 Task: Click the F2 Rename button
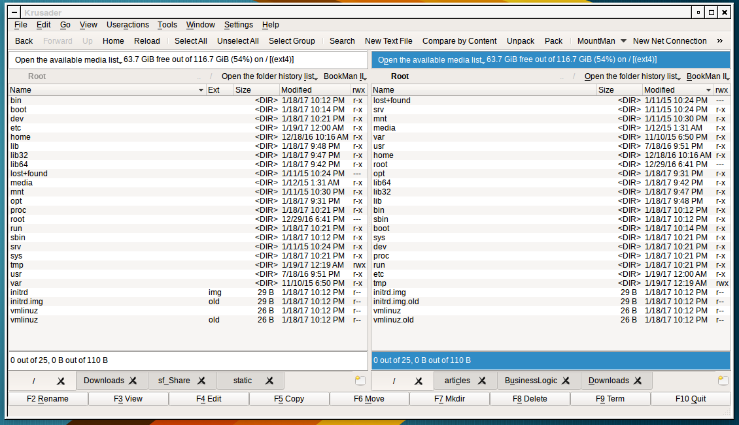pyautogui.click(x=48, y=399)
